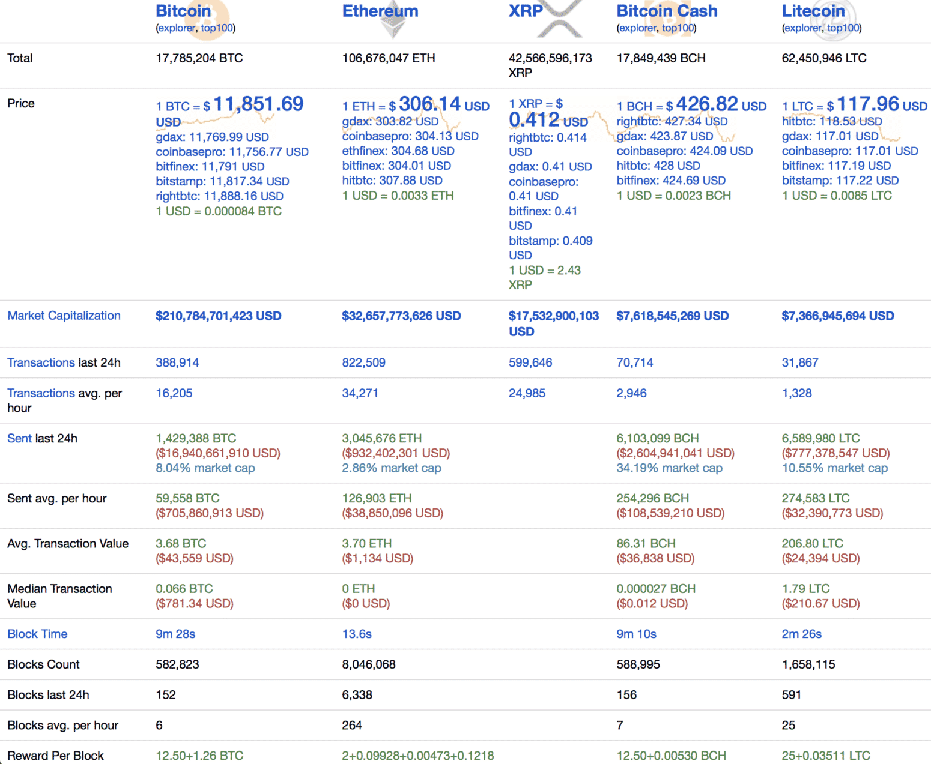
Task: Click Ethereum market cap $32,657,773,626 USD
Action: [x=401, y=316]
